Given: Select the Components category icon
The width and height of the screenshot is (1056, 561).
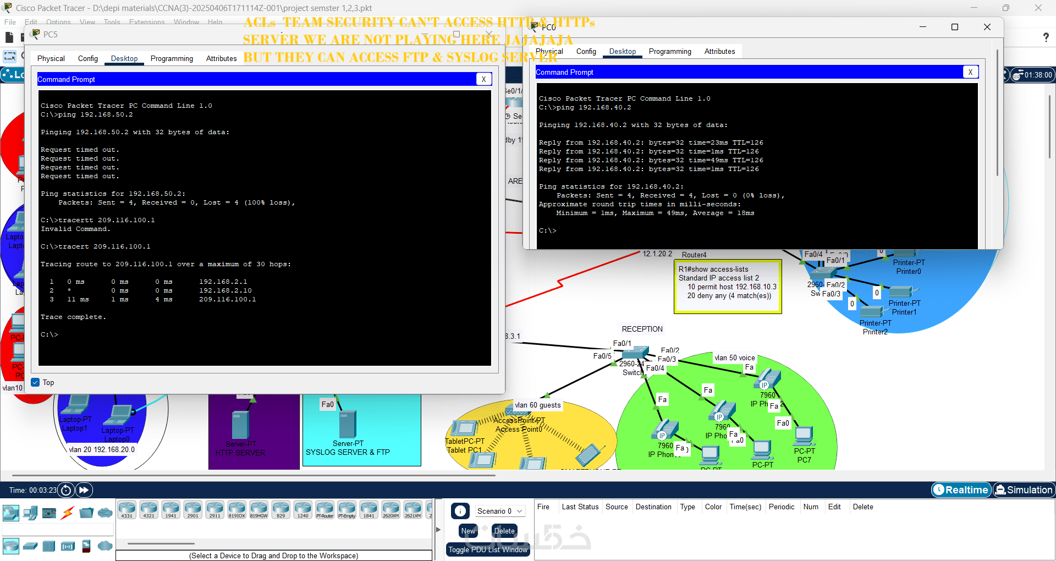Looking at the screenshot, I should click(49, 513).
